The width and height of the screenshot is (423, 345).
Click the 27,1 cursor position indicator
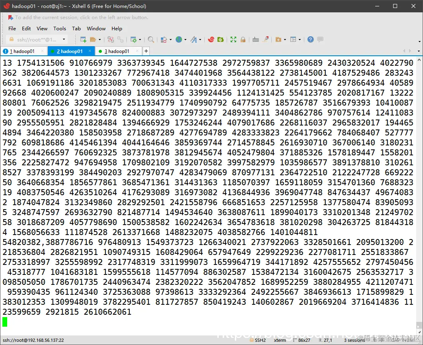325,340
